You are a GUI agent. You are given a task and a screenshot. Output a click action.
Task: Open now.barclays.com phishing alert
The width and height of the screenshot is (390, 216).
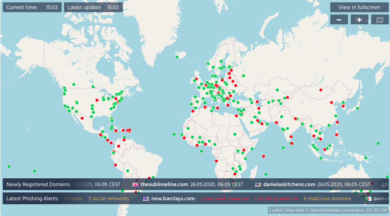pos(173,199)
